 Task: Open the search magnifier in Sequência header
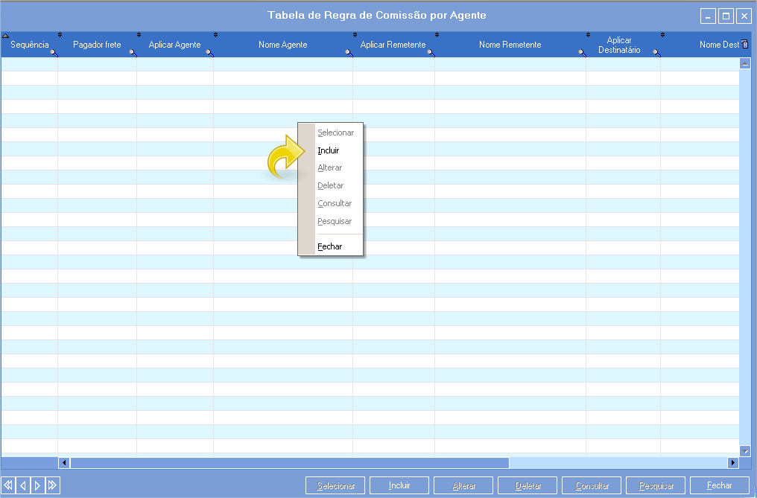(54, 53)
